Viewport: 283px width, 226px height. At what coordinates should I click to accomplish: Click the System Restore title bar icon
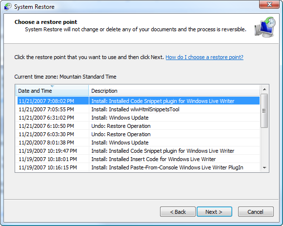tap(8, 7)
